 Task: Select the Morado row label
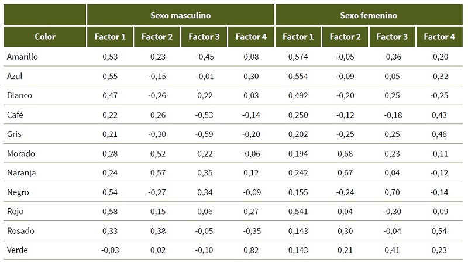coord(20,153)
